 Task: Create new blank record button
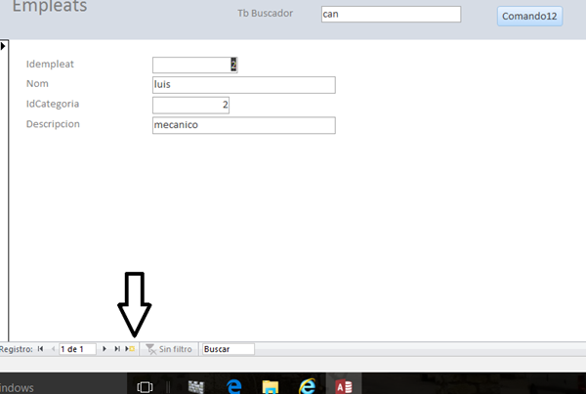pyautogui.click(x=130, y=349)
